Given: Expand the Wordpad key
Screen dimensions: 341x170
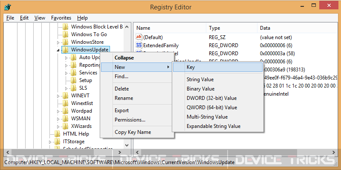Looking at the screenshot, I should click(x=58, y=111).
